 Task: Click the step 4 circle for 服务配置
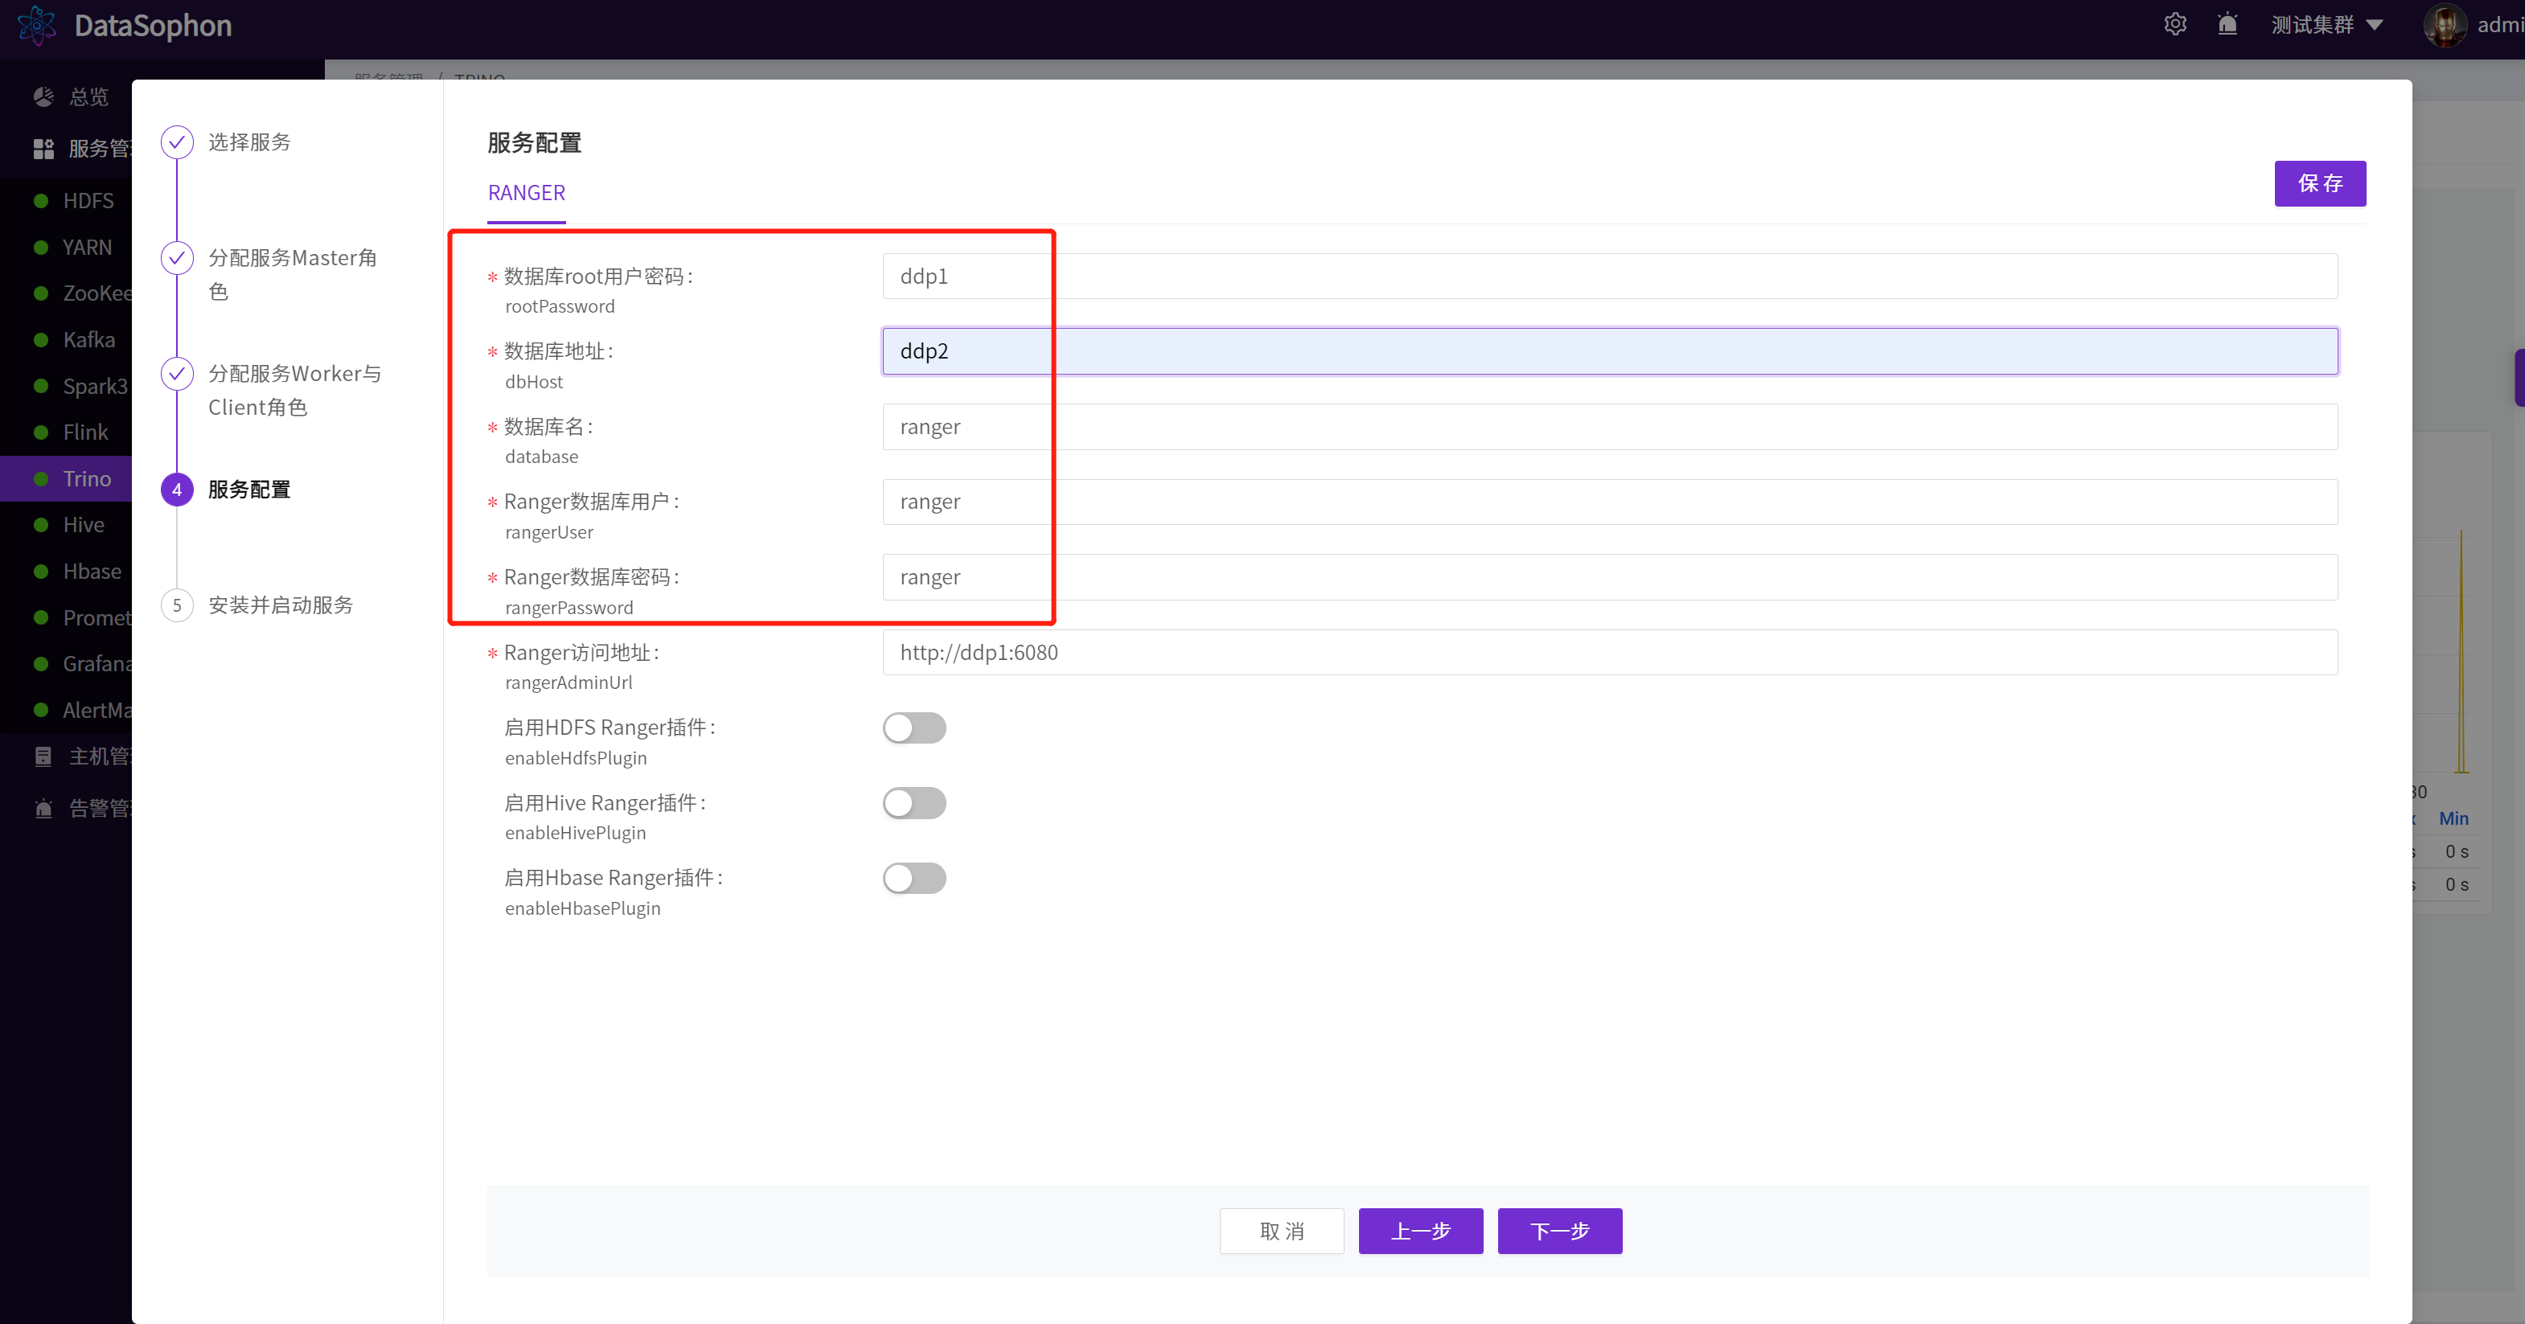(176, 489)
